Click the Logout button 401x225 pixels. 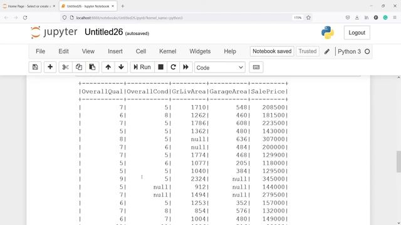pos(357,32)
